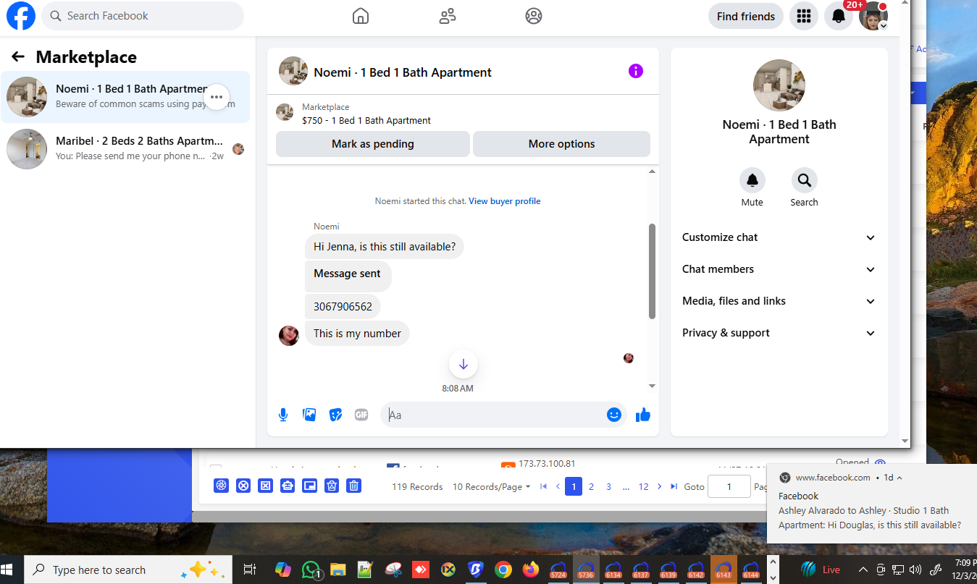The height and width of the screenshot is (584, 977).
Task: Click the Facebook logo
Action: [21, 16]
